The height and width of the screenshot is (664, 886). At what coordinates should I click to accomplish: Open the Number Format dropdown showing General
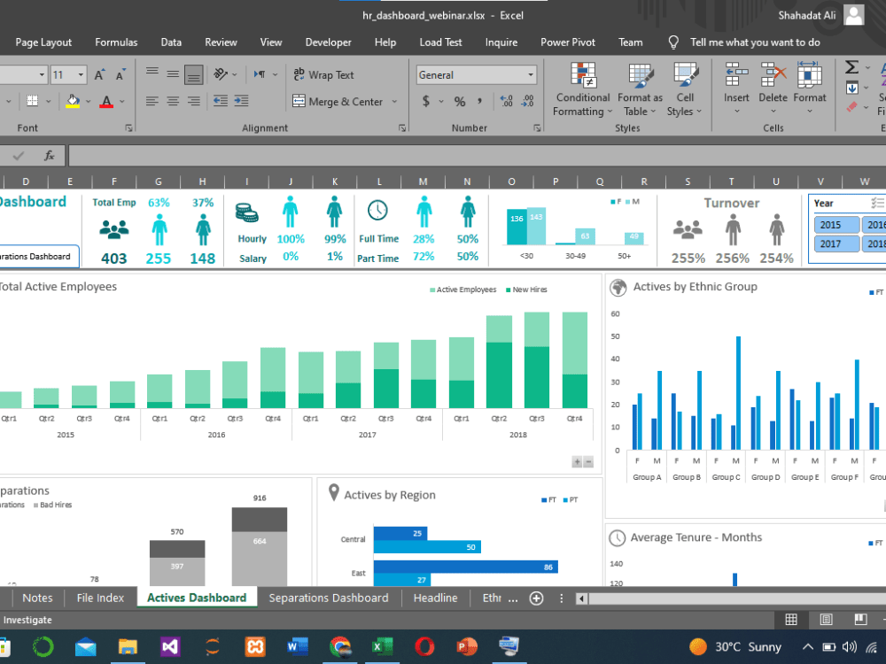coord(476,74)
